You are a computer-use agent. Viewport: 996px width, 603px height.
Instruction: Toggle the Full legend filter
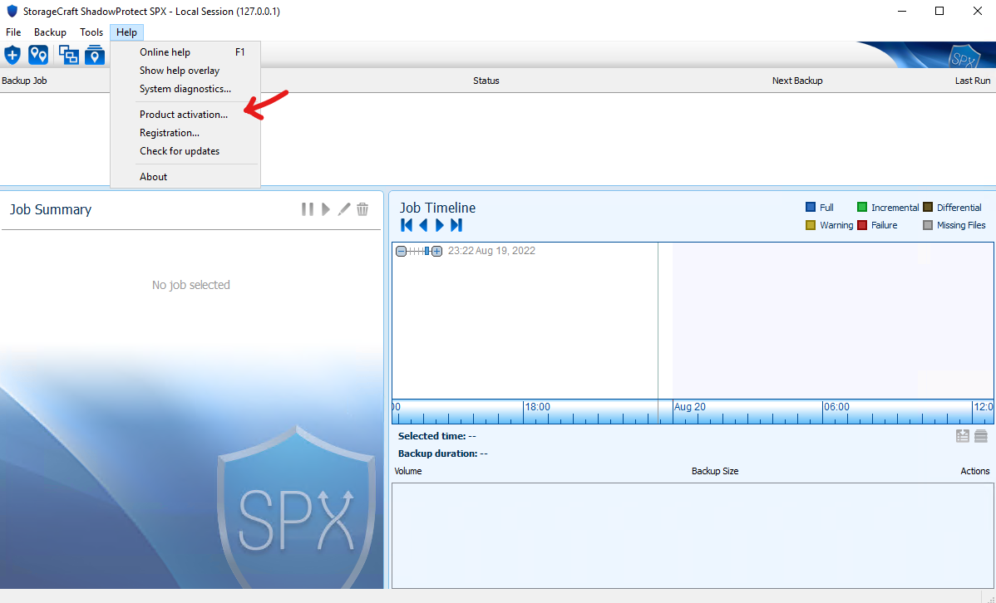point(809,207)
